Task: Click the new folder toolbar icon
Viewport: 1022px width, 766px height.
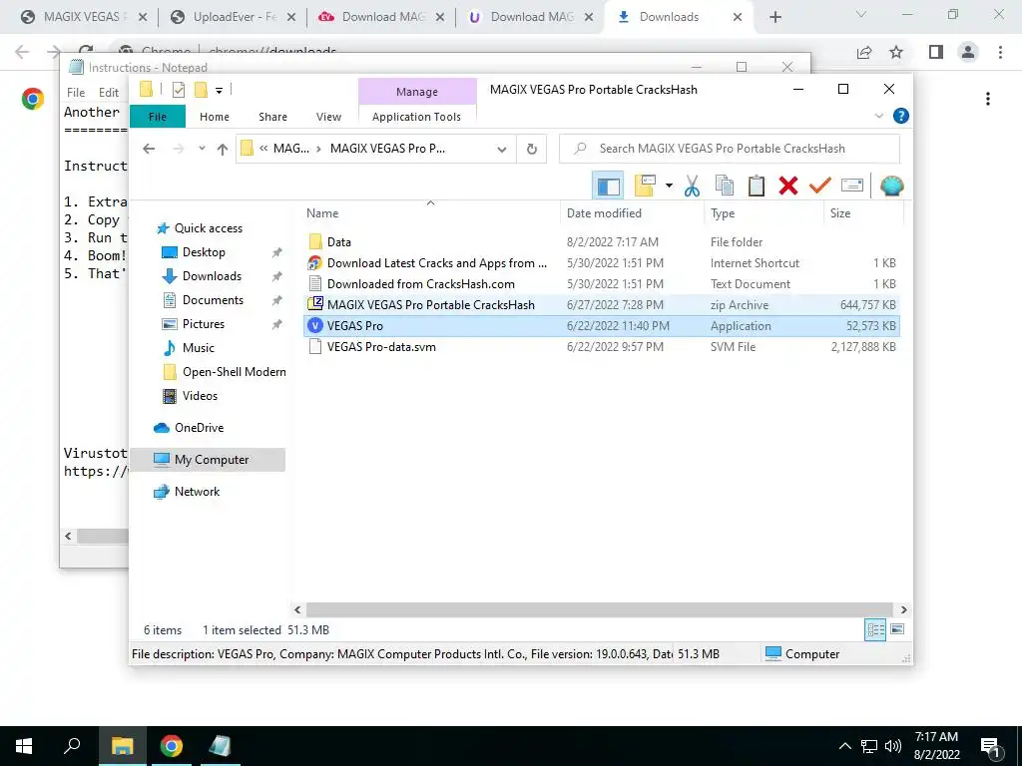Action: [646, 186]
